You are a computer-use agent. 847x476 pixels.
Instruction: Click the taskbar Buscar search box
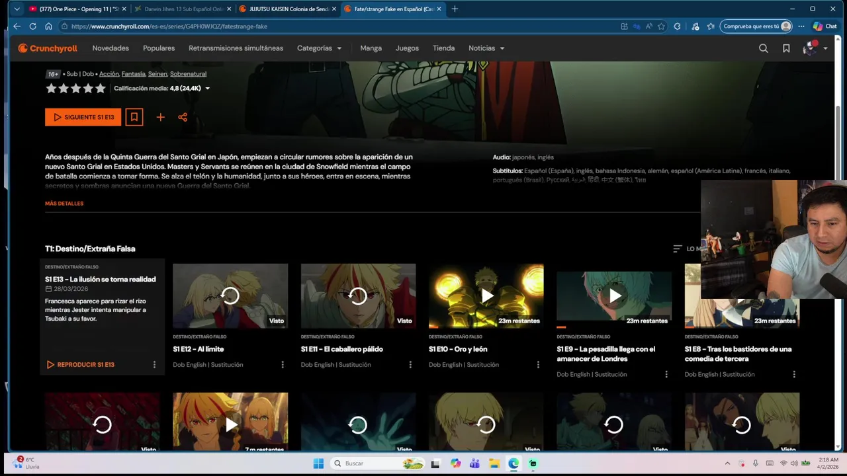coord(377,463)
